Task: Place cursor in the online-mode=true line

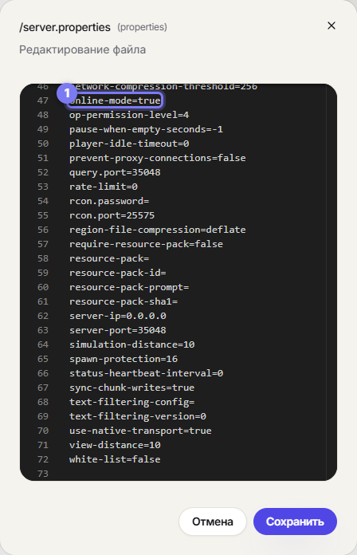Action: [115, 100]
